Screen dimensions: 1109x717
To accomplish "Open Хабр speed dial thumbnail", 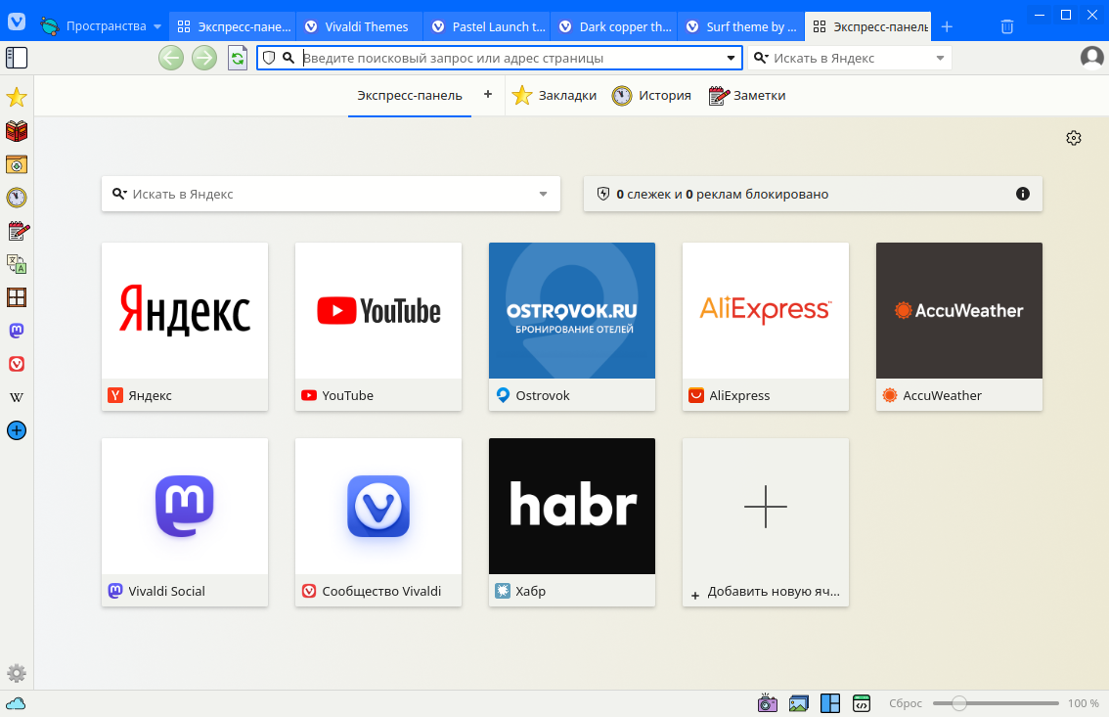I will (x=572, y=521).
